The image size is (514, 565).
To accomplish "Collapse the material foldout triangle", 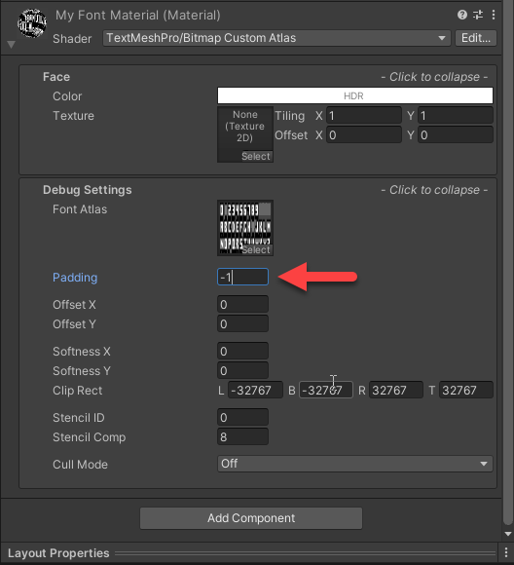I will click(11, 44).
